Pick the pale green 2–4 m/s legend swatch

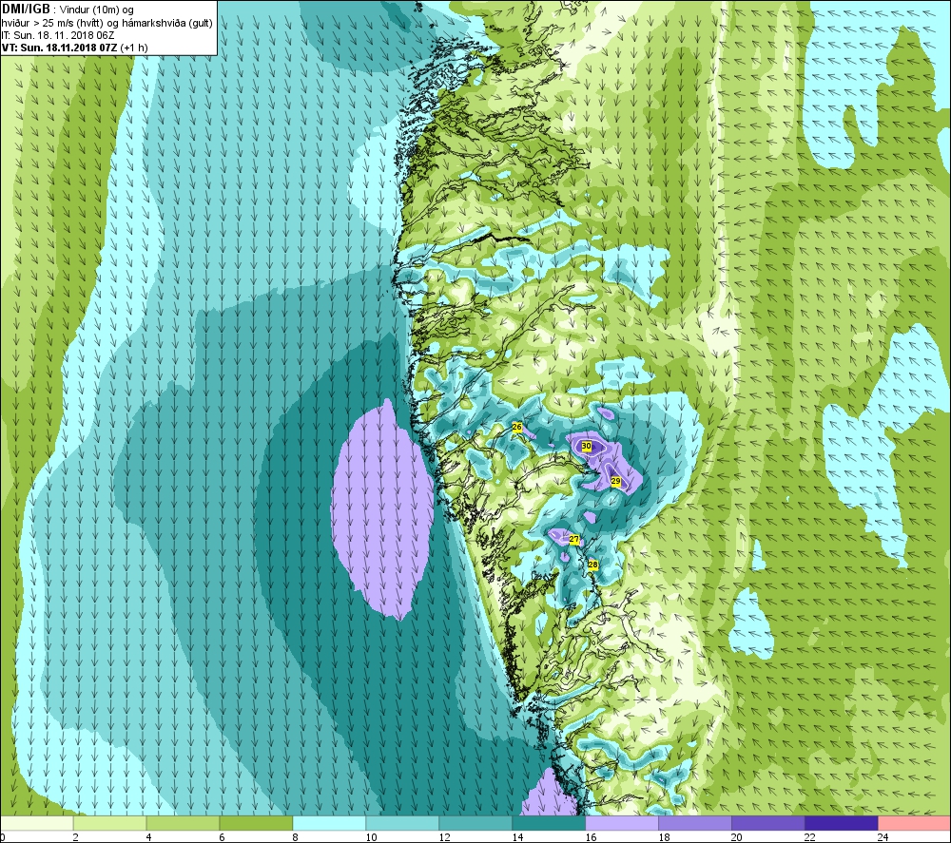coord(109,823)
